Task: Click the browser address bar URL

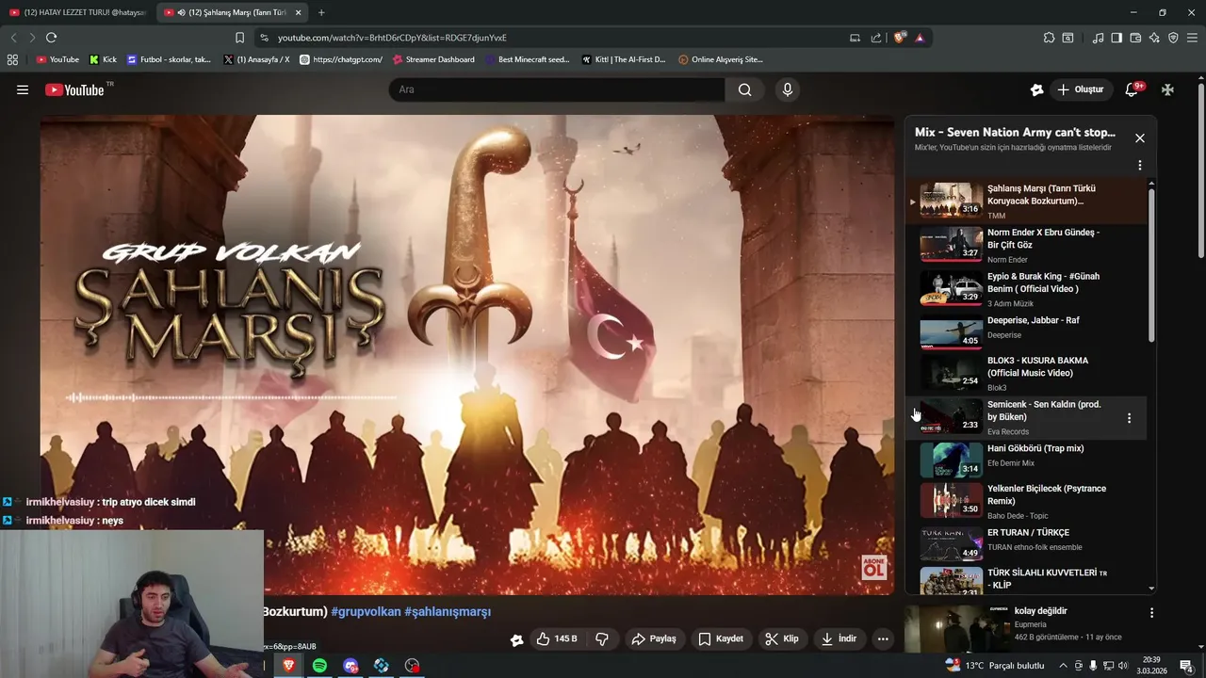Action: [x=392, y=38]
